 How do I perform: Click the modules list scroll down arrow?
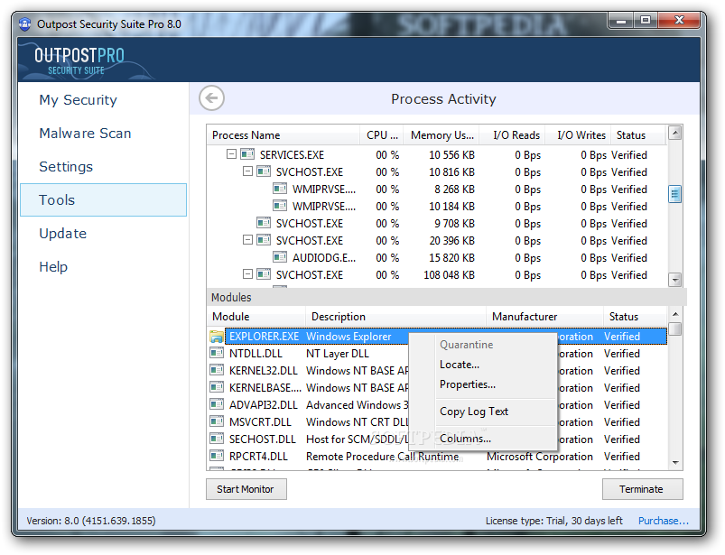(675, 462)
